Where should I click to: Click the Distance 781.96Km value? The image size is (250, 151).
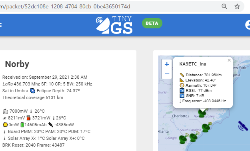point(213,75)
